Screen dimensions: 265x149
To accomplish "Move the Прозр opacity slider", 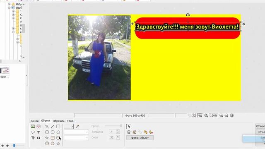I will pyautogui.click(x=121, y=126).
